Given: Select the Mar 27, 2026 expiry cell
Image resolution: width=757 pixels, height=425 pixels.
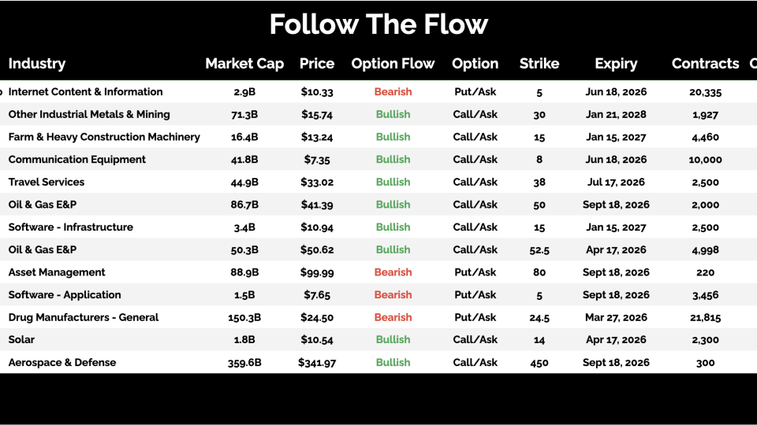Looking at the screenshot, I should coord(616,318).
